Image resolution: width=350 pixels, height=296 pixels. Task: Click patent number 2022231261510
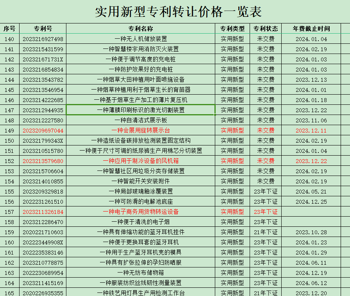43,201
